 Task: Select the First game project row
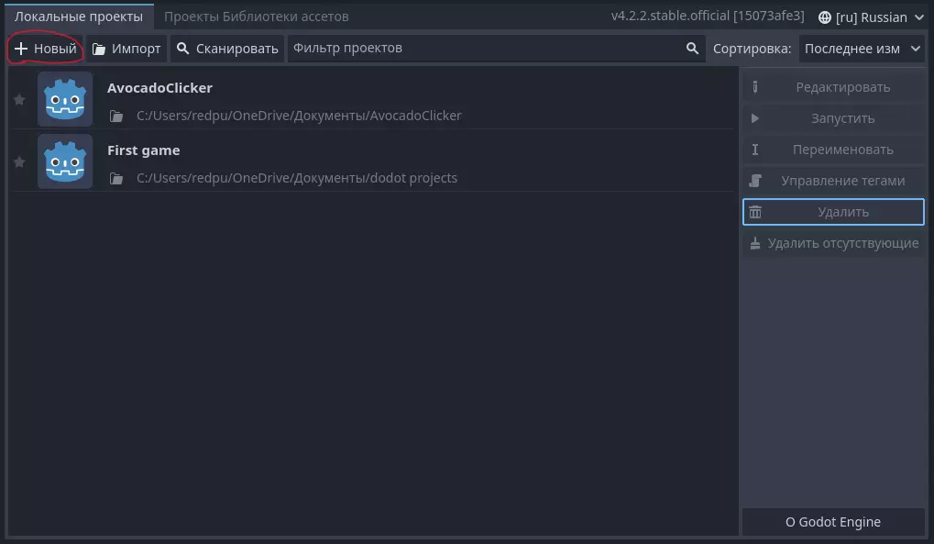tap(412, 161)
